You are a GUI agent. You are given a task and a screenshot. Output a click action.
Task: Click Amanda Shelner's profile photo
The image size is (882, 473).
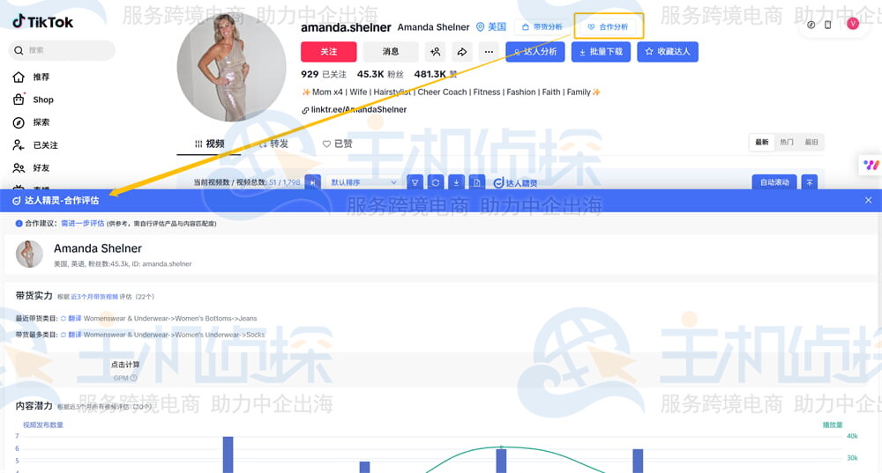(231, 68)
